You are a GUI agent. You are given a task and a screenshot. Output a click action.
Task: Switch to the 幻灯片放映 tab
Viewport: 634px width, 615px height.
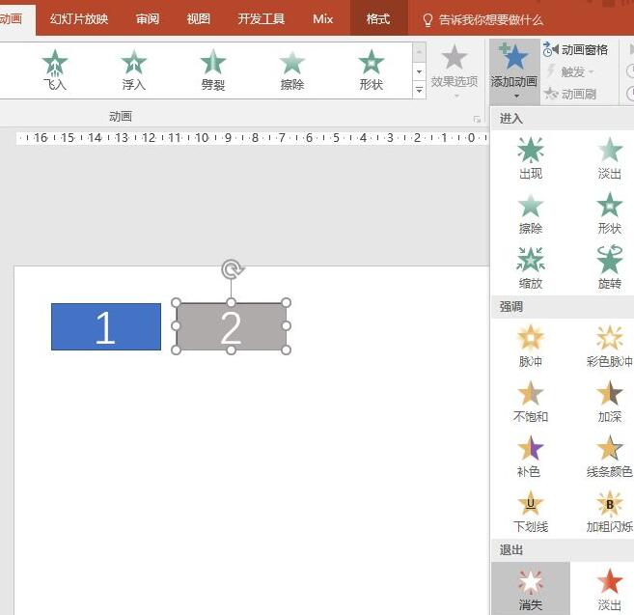tap(79, 19)
